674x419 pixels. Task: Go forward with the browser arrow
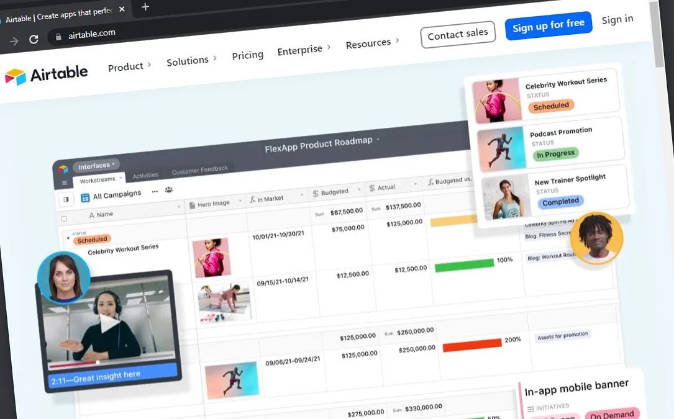click(x=14, y=41)
